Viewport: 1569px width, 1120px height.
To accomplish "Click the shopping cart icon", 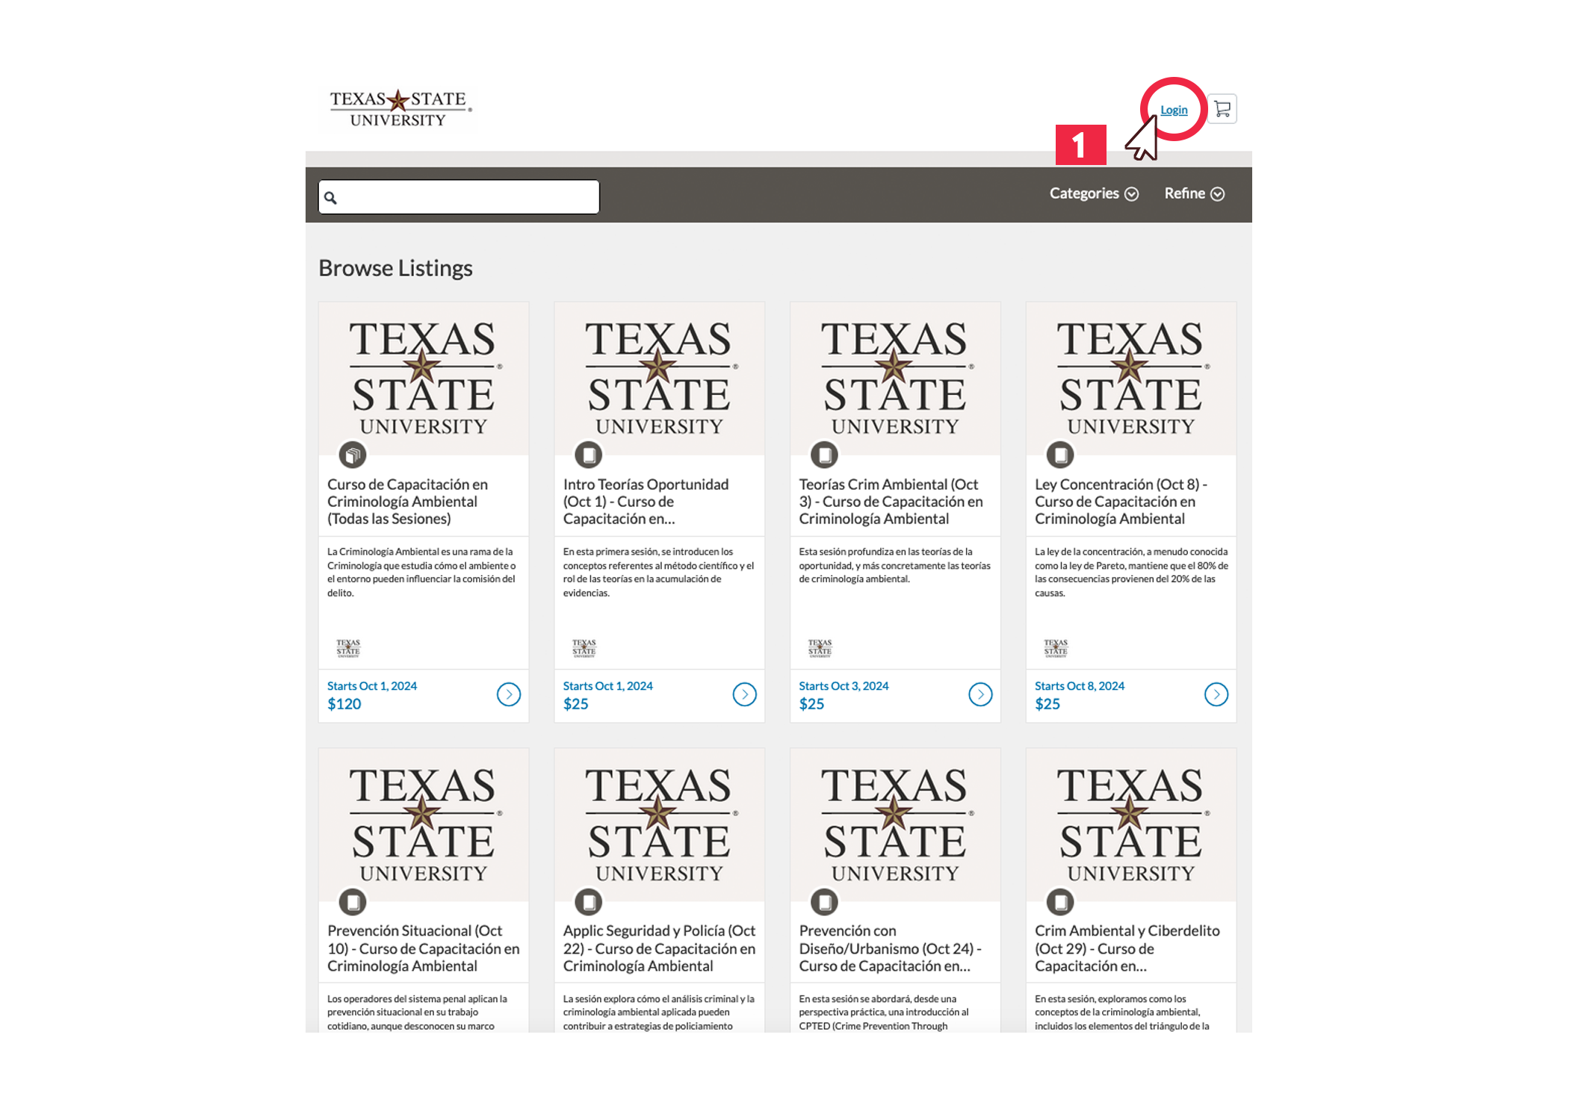I will 1222,108.
